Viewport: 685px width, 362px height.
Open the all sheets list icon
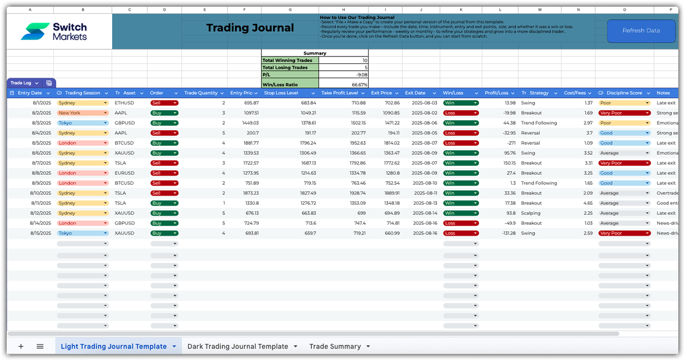pyautogui.click(x=40, y=346)
